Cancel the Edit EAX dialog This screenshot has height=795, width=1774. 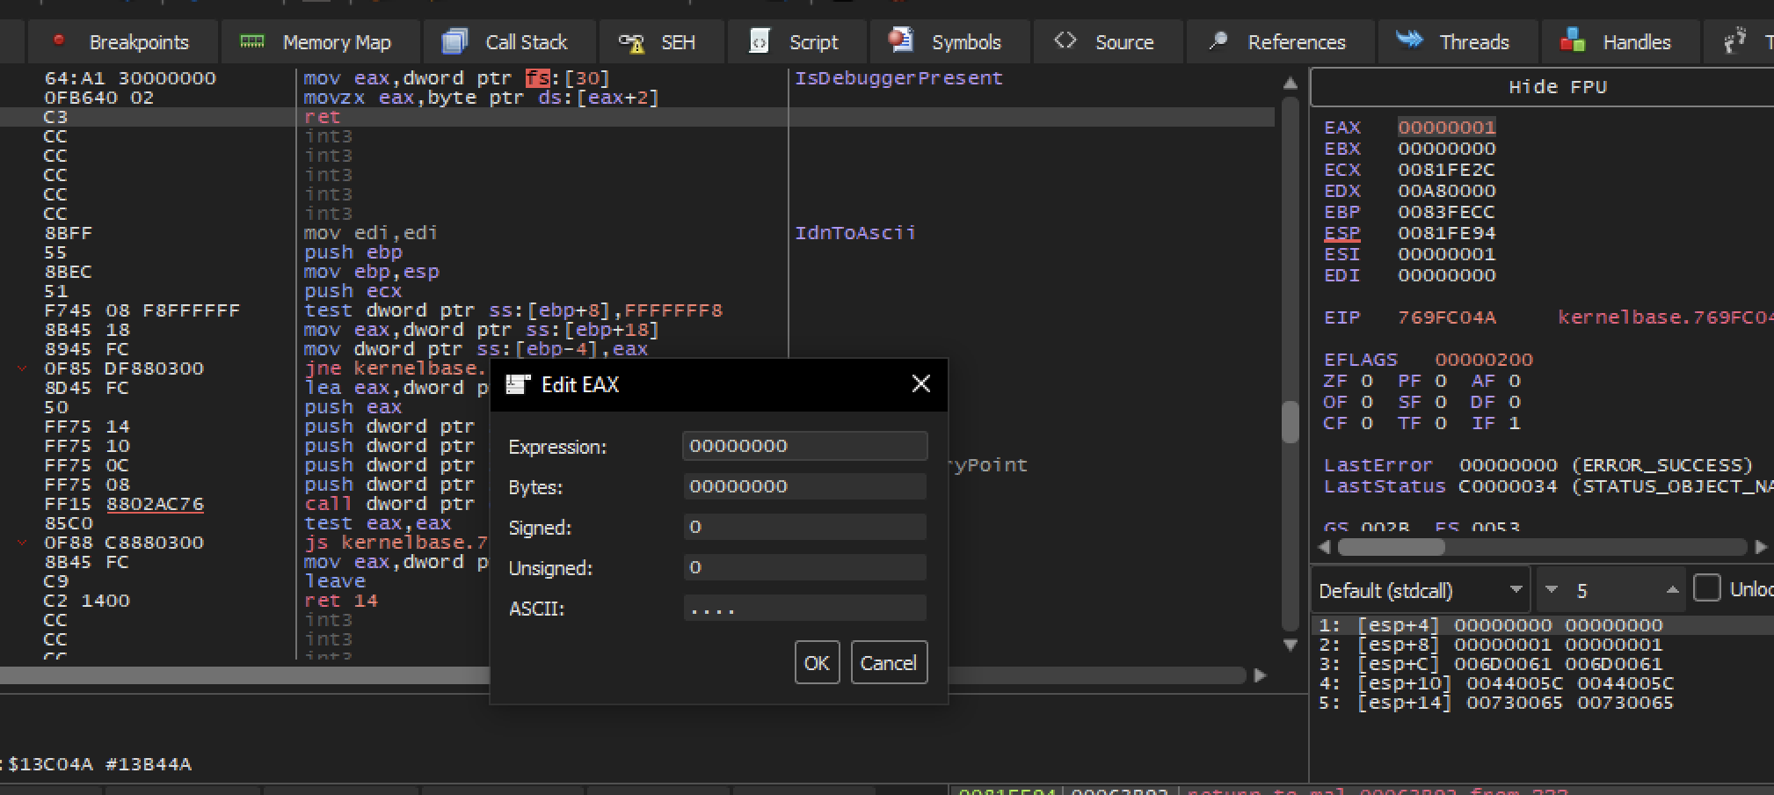click(x=889, y=662)
